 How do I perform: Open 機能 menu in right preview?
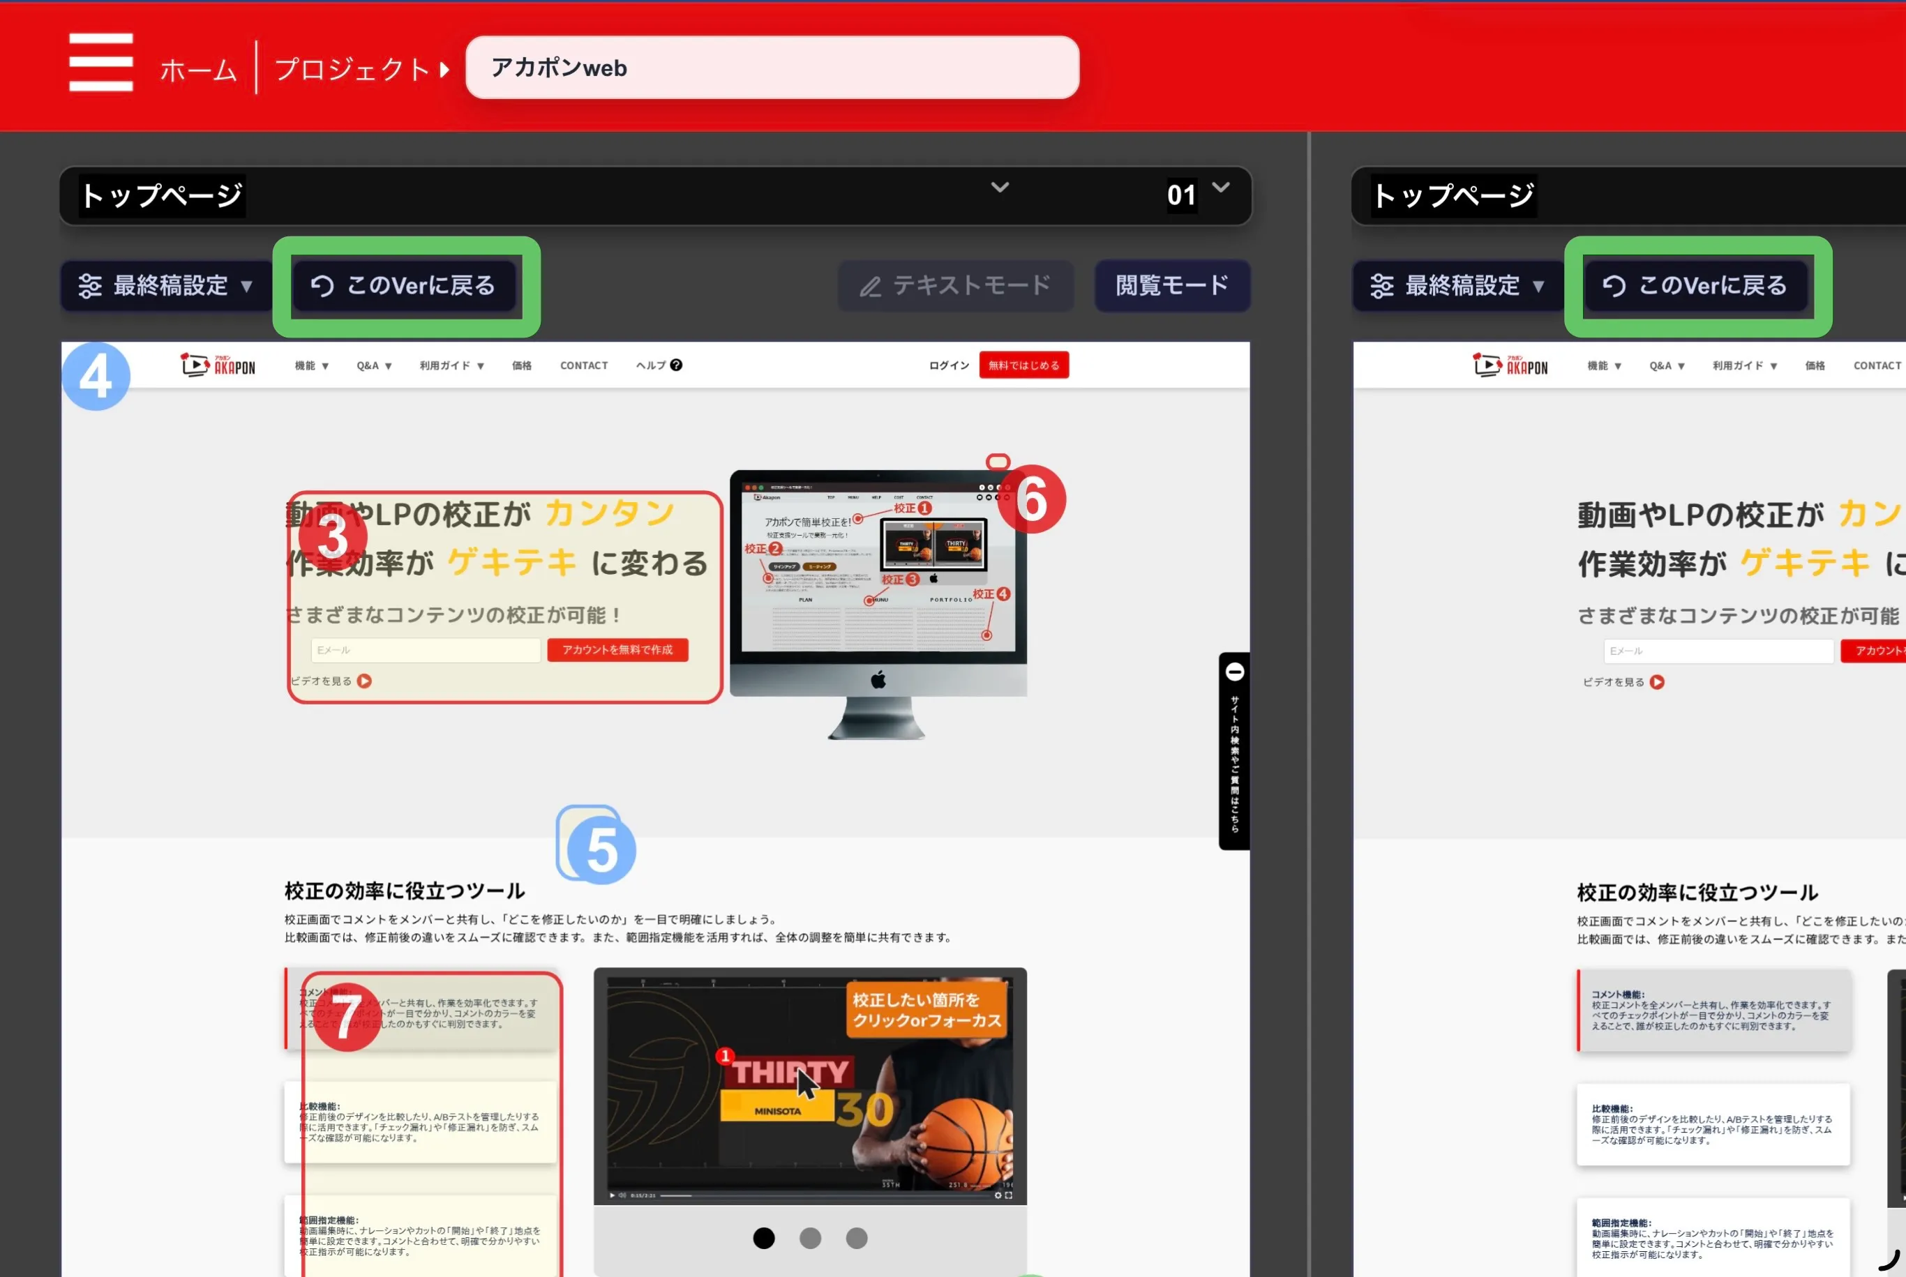(x=1605, y=366)
